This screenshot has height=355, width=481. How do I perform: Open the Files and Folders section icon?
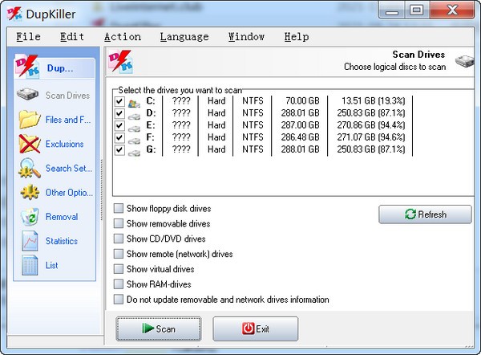point(30,120)
